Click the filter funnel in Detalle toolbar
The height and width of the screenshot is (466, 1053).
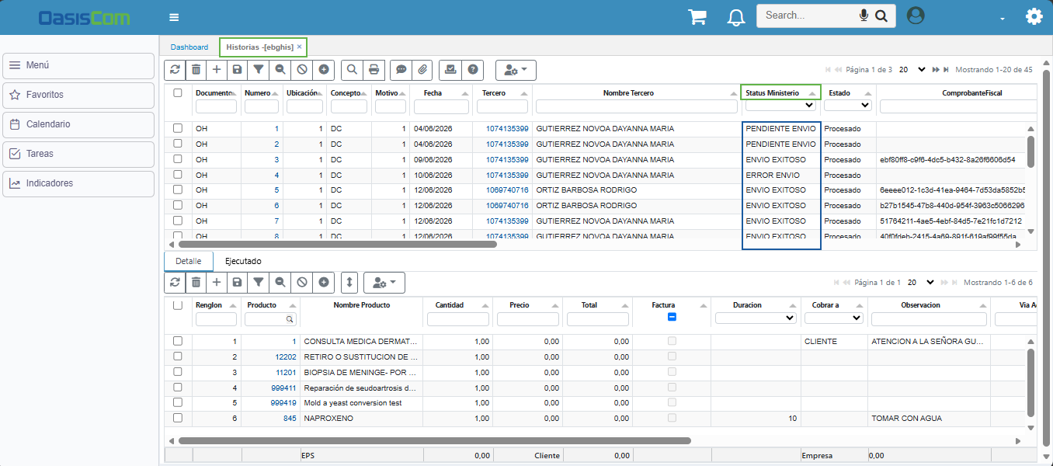tap(259, 283)
